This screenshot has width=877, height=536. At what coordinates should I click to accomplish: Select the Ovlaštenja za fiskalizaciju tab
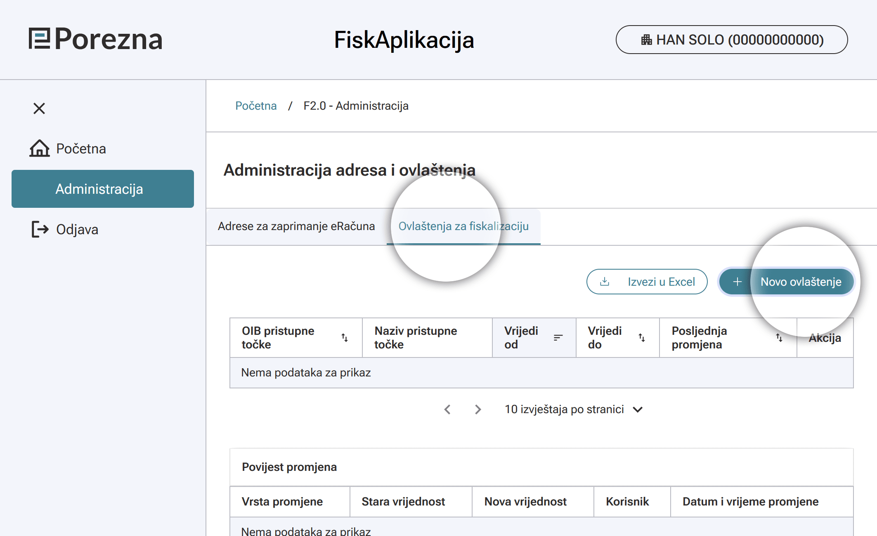click(x=463, y=226)
